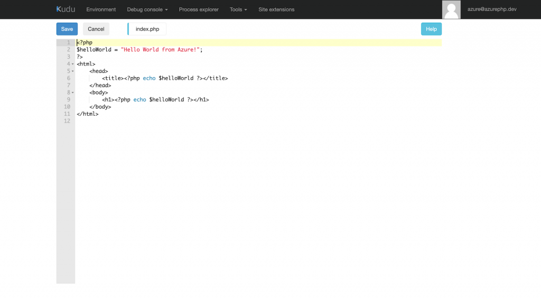Click the </head> closing tag
The height and width of the screenshot is (299, 541).
pyautogui.click(x=100, y=85)
